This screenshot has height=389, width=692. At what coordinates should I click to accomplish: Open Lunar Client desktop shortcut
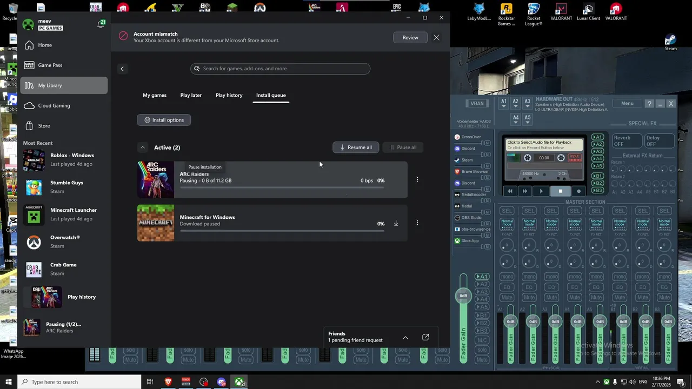click(x=588, y=12)
